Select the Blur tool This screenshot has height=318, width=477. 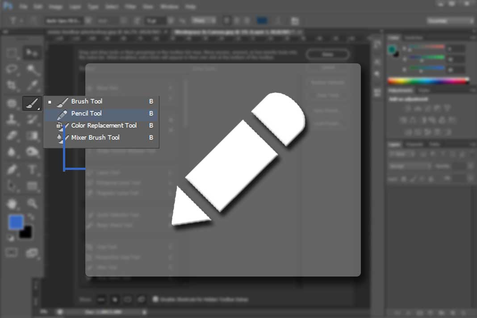(12, 152)
